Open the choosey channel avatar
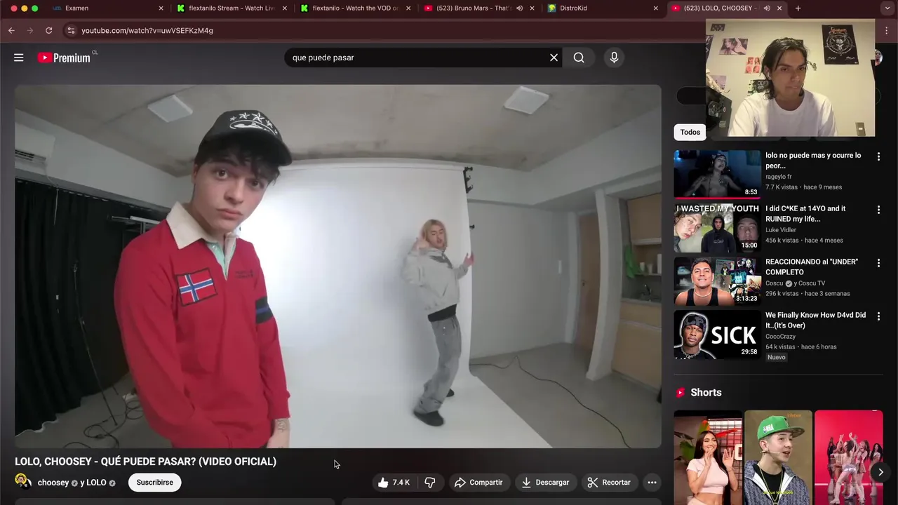 coord(23,481)
